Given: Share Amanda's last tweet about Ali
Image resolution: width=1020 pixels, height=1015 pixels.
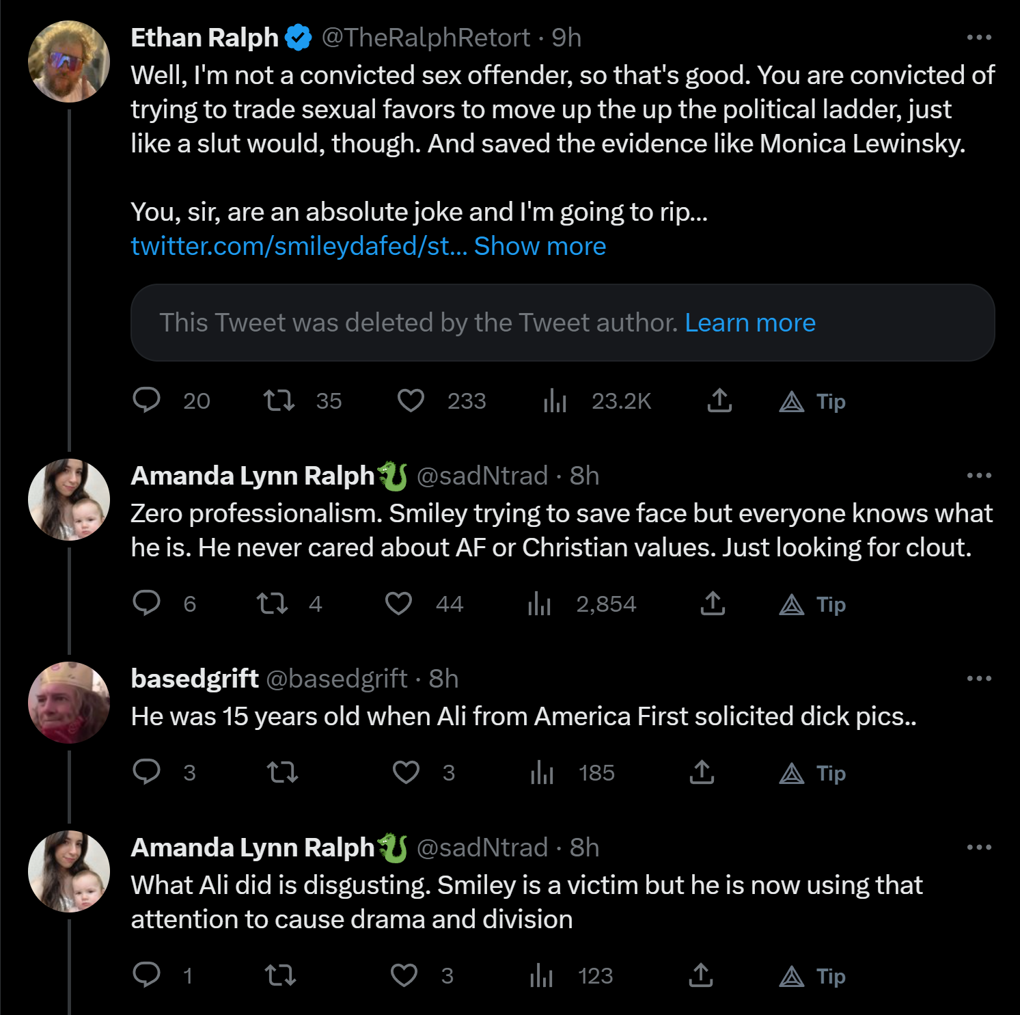Looking at the screenshot, I should [701, 975].
